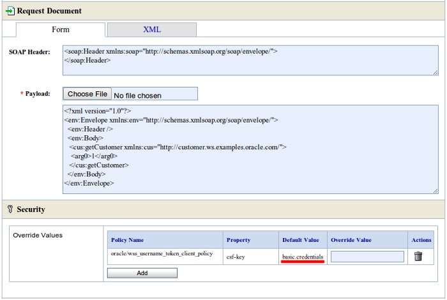Click the Override Value input field
Viewport: 447px width, 300px height.
click(367, 257)
